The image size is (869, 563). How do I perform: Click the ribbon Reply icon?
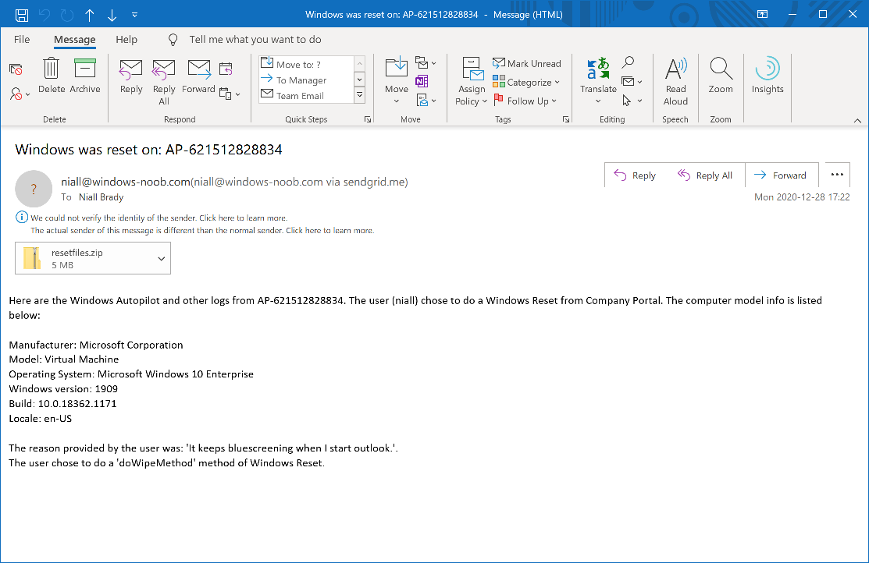131,77
